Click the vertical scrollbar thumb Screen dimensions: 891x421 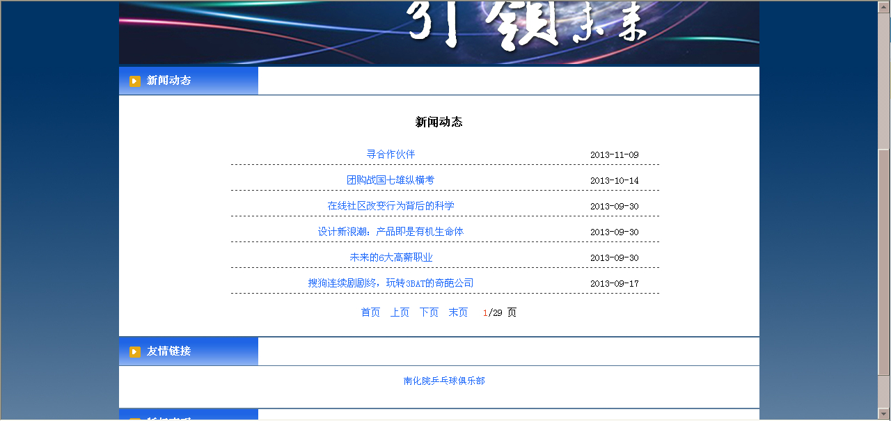(x=884, y=271)
